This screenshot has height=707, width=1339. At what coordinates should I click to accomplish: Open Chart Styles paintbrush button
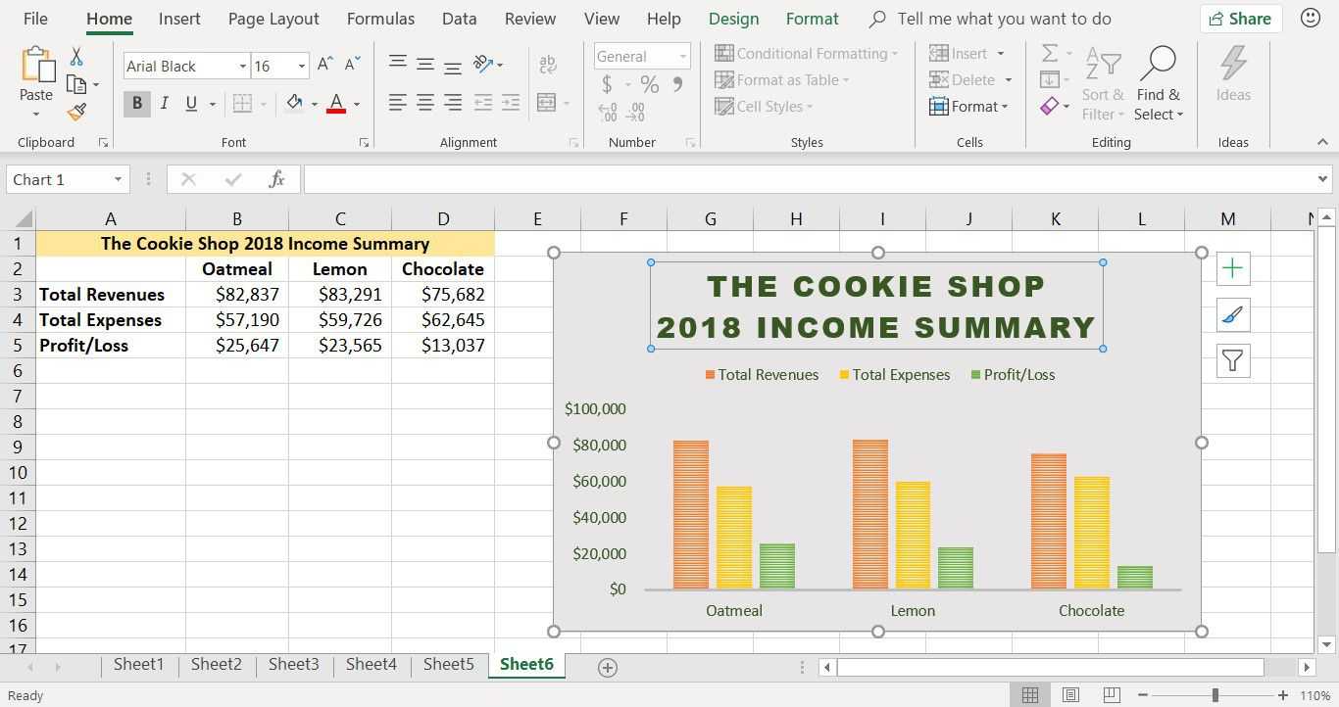pyautogui.click(x=1232, y=314)
